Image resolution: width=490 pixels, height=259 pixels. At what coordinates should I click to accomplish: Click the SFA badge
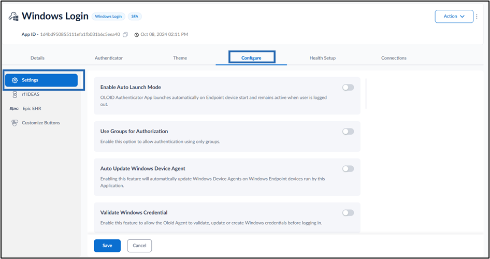pos(135,17)
